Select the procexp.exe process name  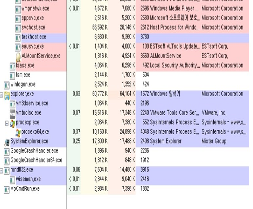click(28, 122)
